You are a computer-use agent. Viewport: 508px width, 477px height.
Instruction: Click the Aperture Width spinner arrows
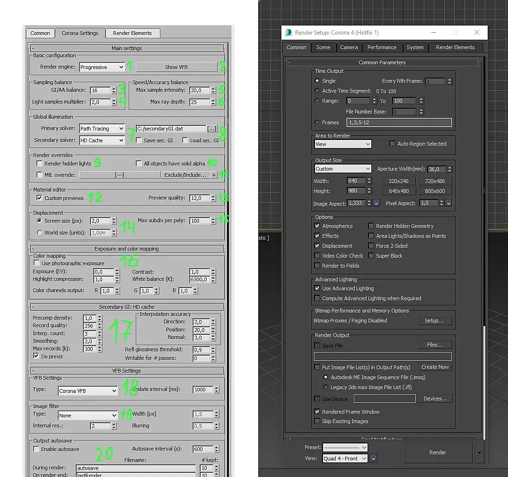click(x=449, y=169)
